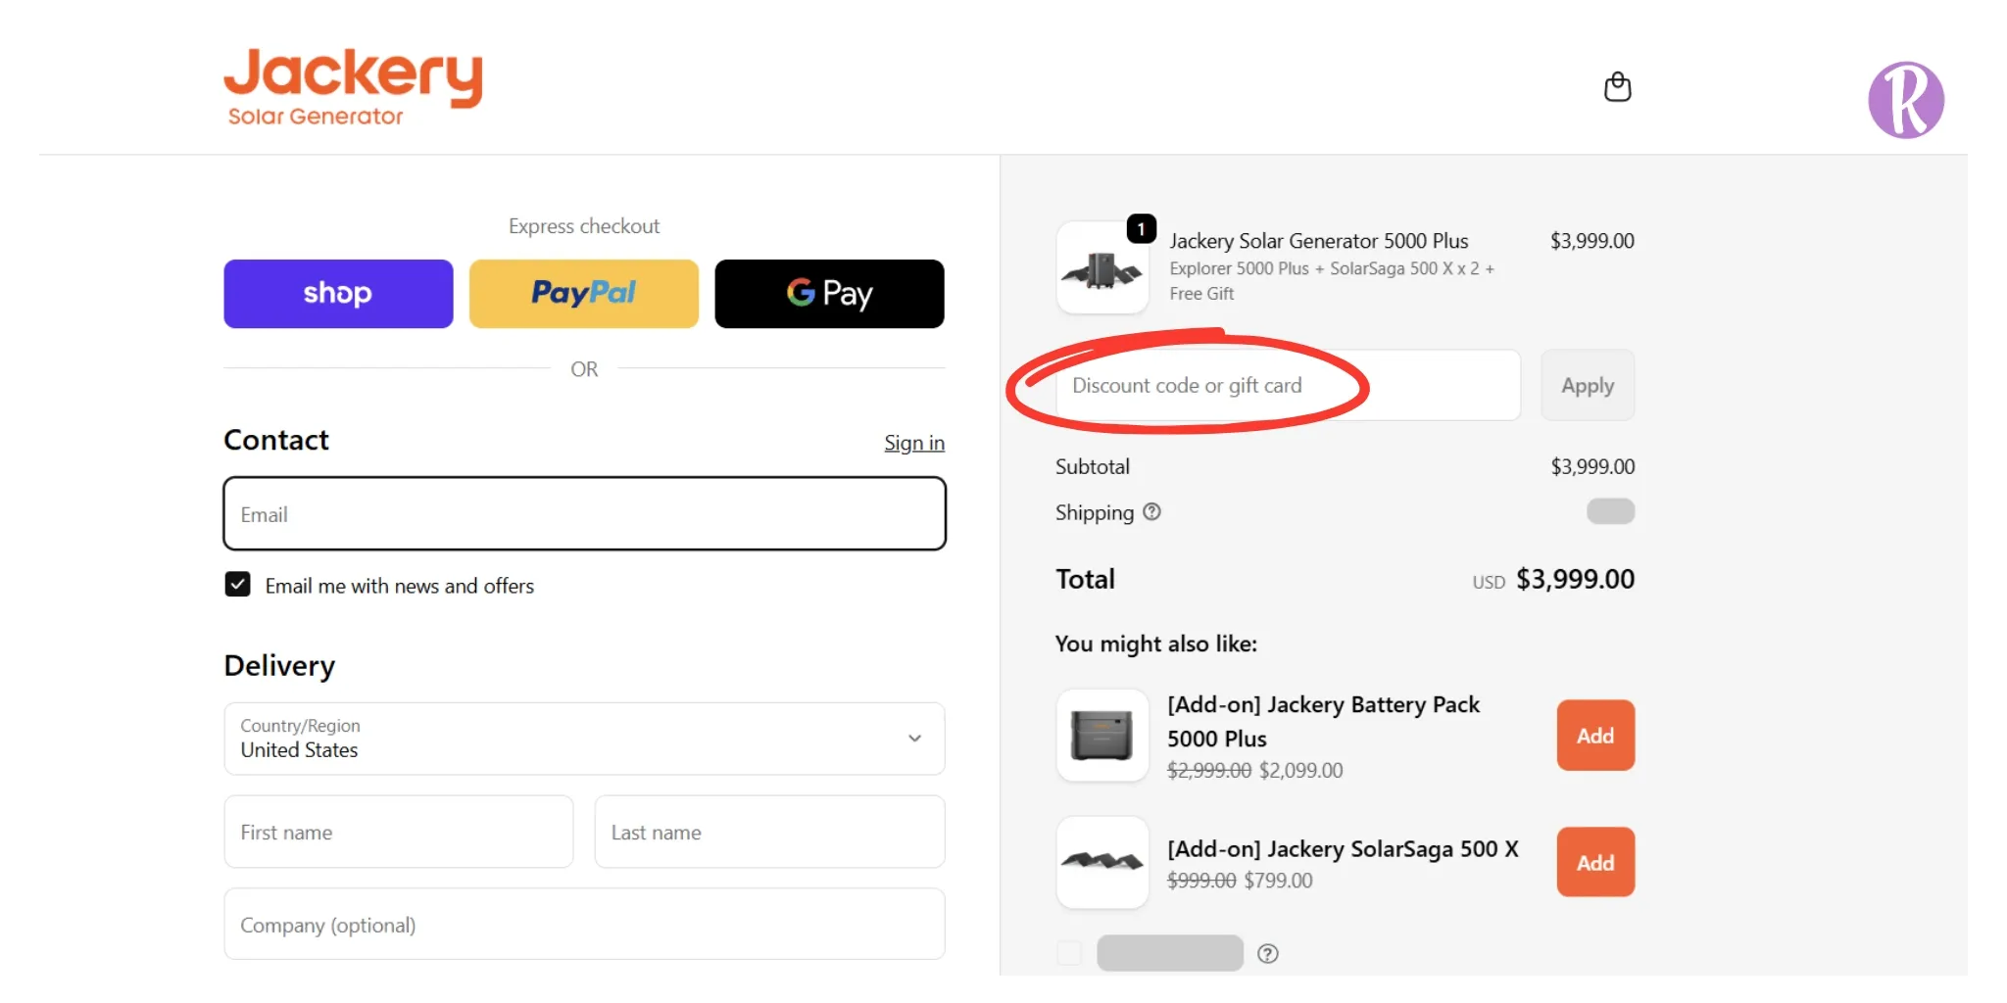Choose Google Pay express checkout

(x=829, y=294)
